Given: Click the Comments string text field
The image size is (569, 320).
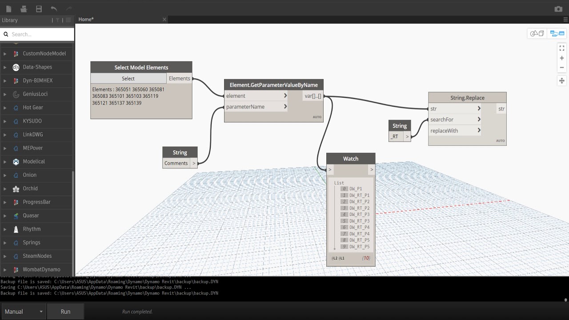Looking at the screenshot, I should pos(176,163).
